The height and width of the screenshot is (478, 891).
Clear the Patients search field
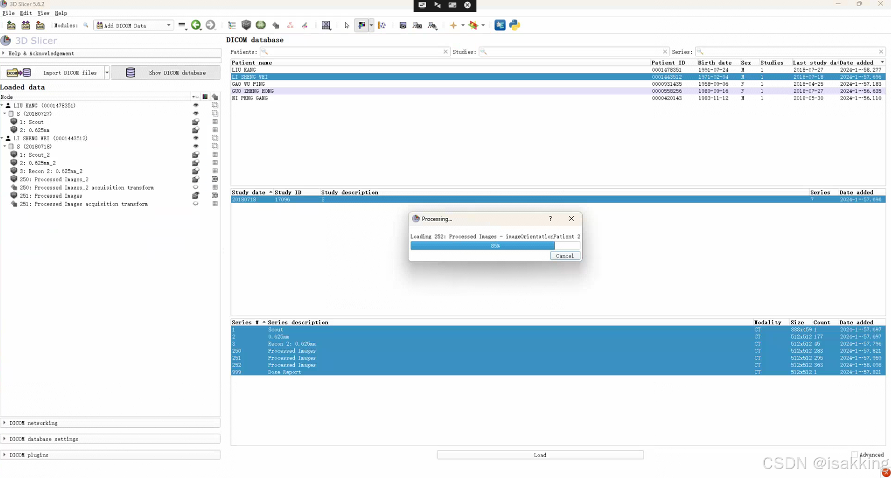tap(445, 52)
